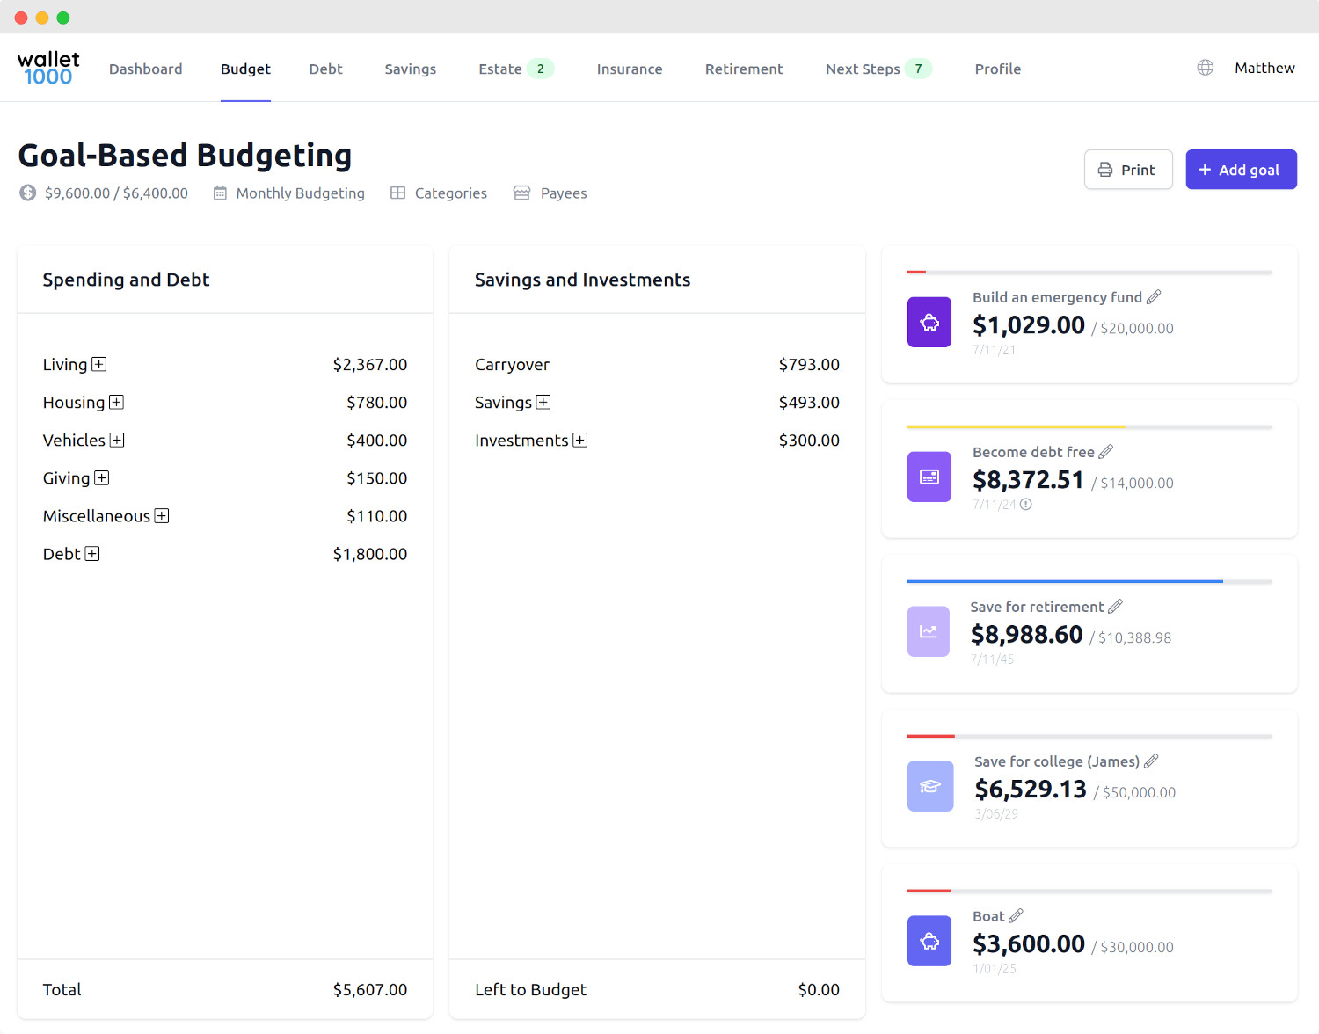Open the language globe icon
The width and height of the screenshot is (1319, 1034).
(1206, 68)
